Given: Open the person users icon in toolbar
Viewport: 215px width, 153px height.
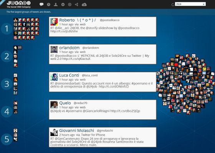Looking at the screenshot, I should coord(56,5).
